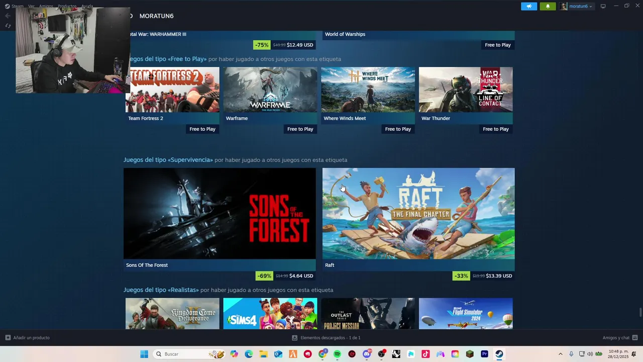Open the Windows Start menu
Image resolution: width=643 pixels, height=362 pixels.
click(x=144, y=354)
